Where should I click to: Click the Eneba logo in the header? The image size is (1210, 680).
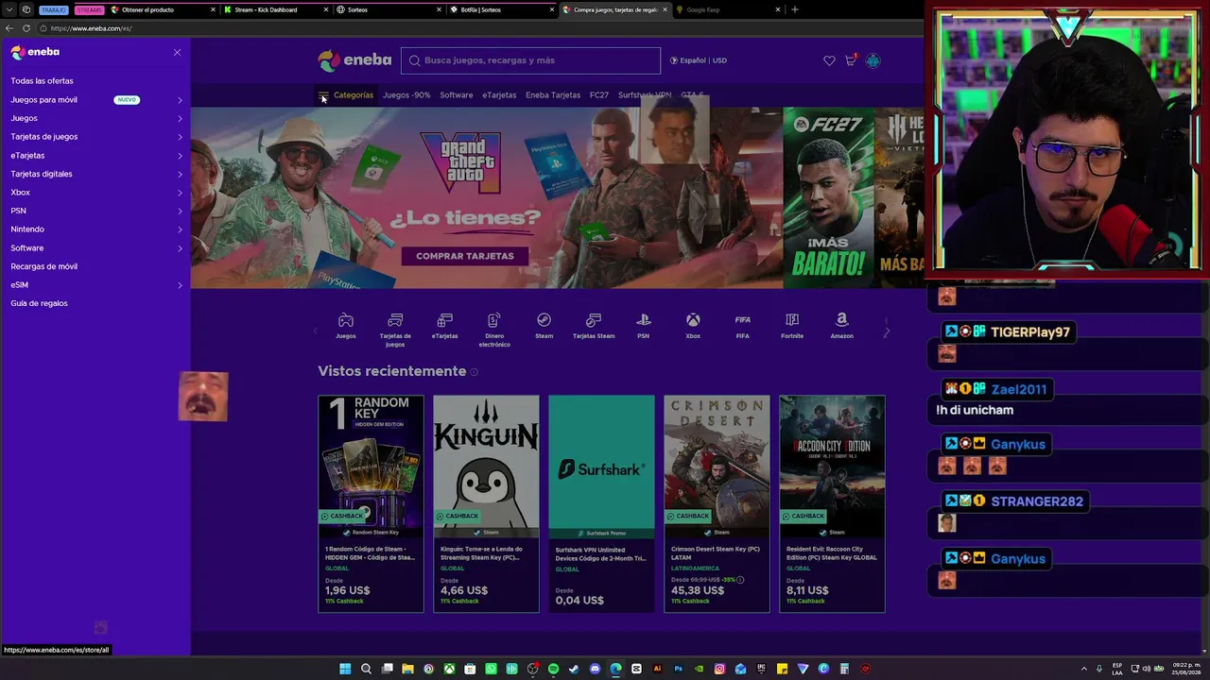point(354,60)
